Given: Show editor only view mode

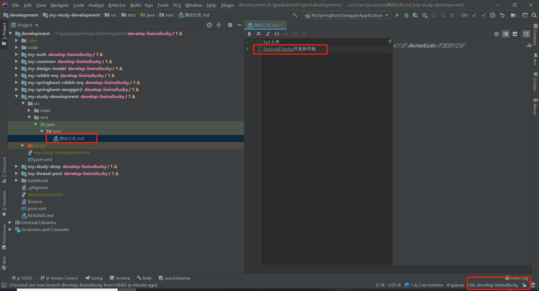Looking at the screenshot, I should tap(497, 34).
